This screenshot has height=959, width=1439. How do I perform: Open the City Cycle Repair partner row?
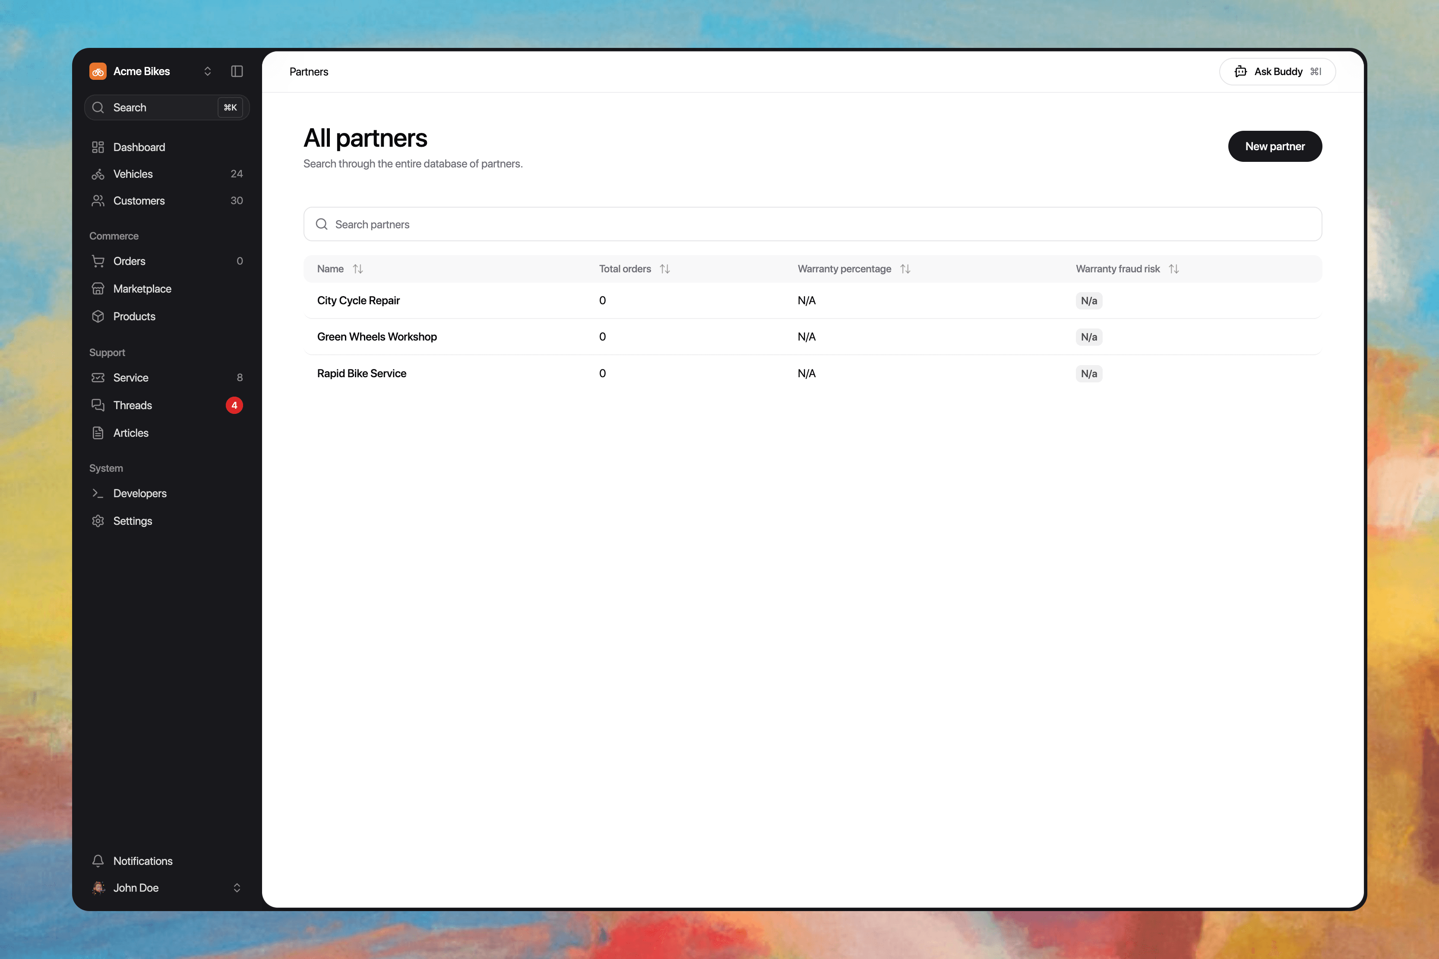pos(813,300)
